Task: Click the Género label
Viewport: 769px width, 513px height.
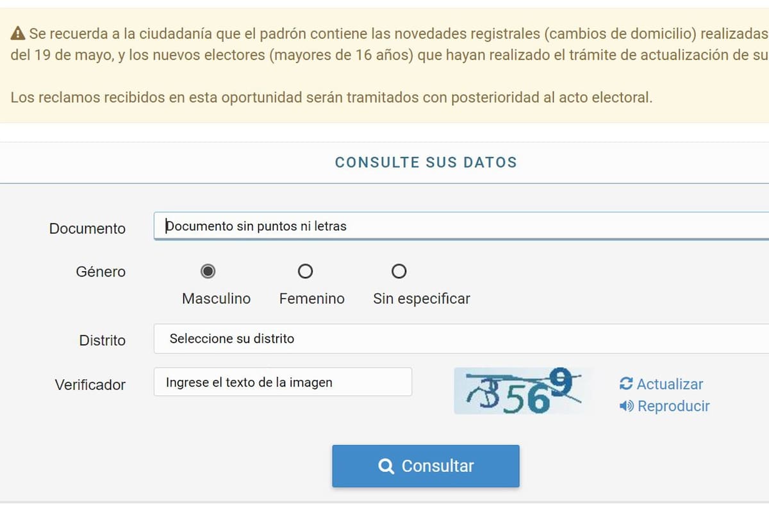Action: (x=100, y=272)
